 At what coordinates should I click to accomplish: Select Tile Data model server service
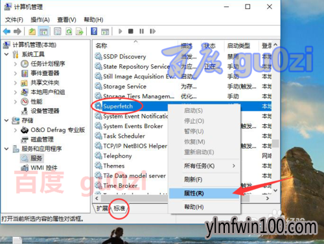(x=134, y=175)
